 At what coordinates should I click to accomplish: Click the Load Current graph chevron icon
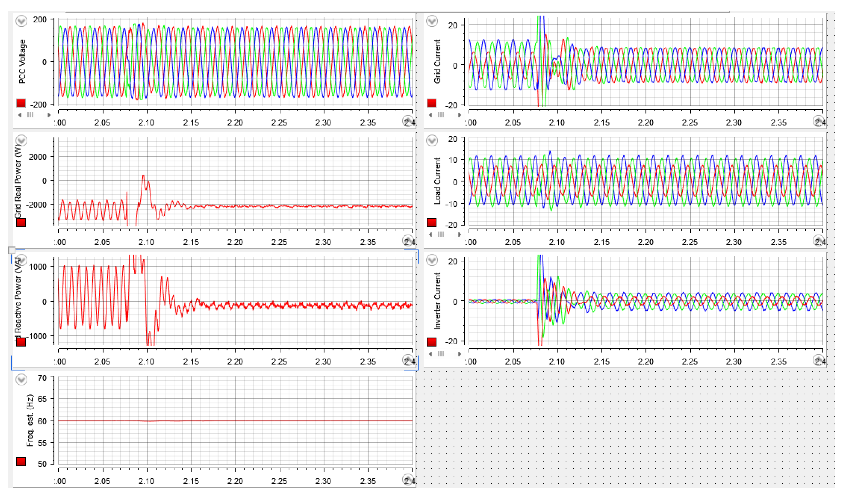(x=432, y=140)
